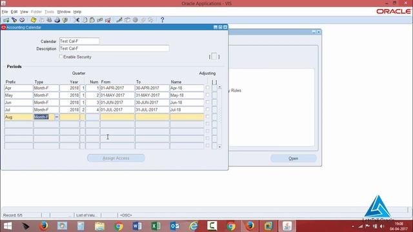
Task: Click the To date cell in Aug row
Action: coord(152,117)
